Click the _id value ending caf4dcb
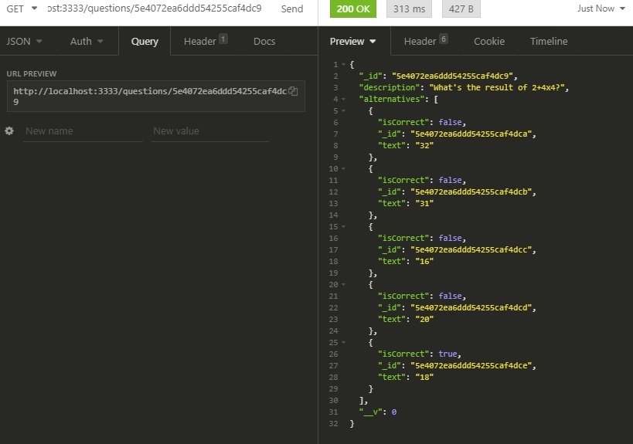 click(x=471, y=192)
